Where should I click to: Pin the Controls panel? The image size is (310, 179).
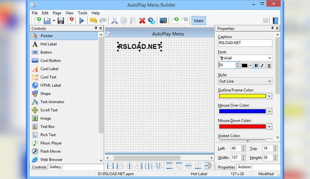(x=96, y=28)
